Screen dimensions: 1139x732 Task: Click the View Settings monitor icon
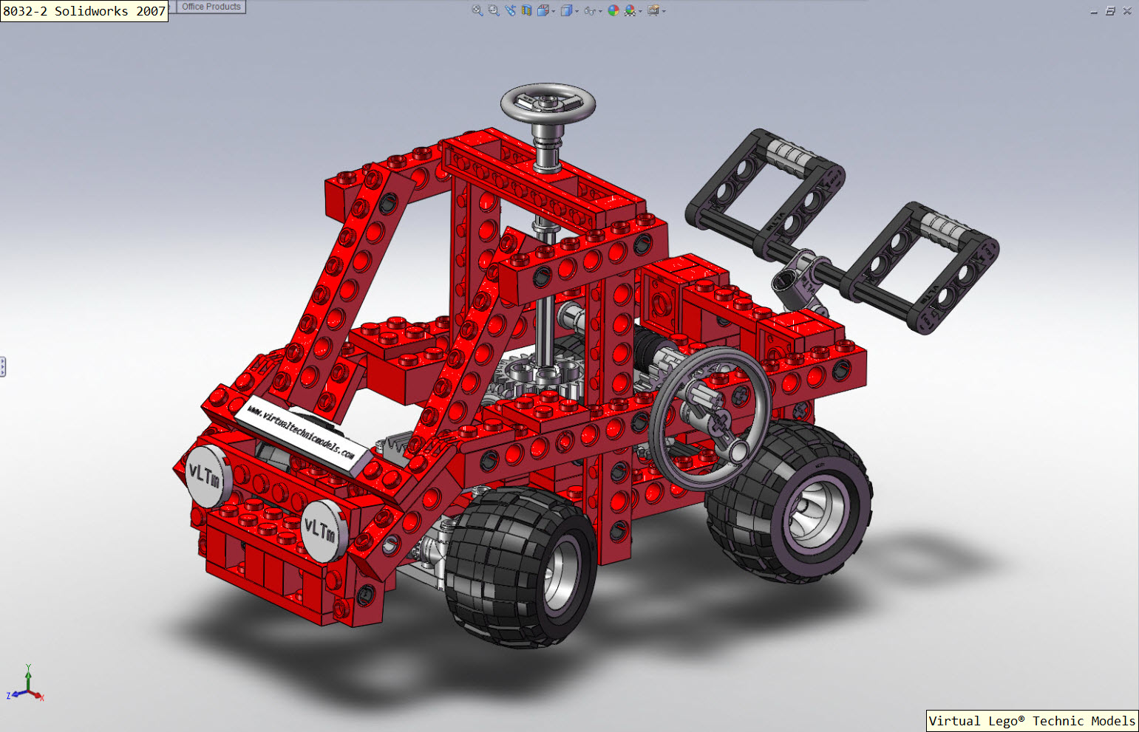[x=653, y=10]
